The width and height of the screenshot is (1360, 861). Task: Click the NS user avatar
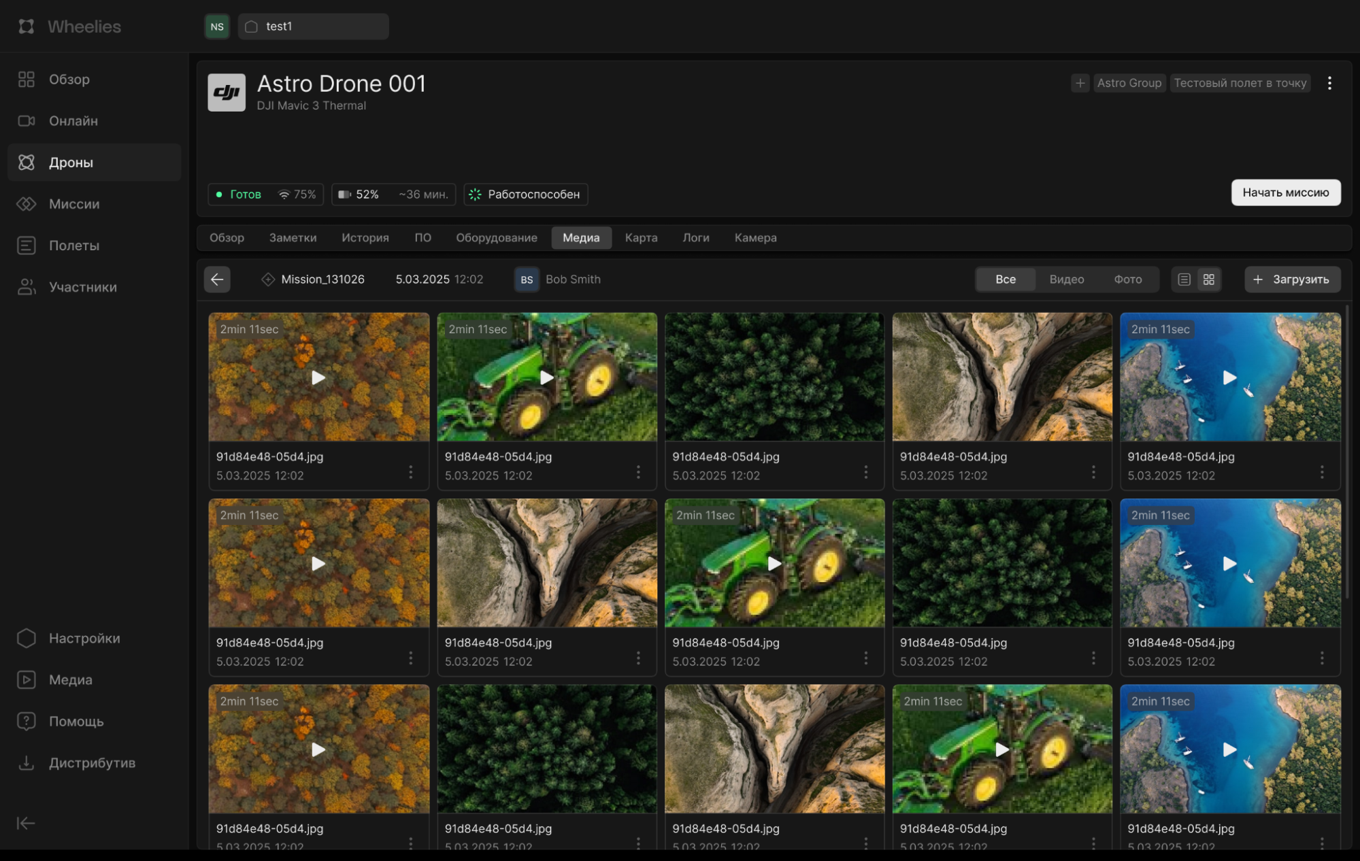217,27
